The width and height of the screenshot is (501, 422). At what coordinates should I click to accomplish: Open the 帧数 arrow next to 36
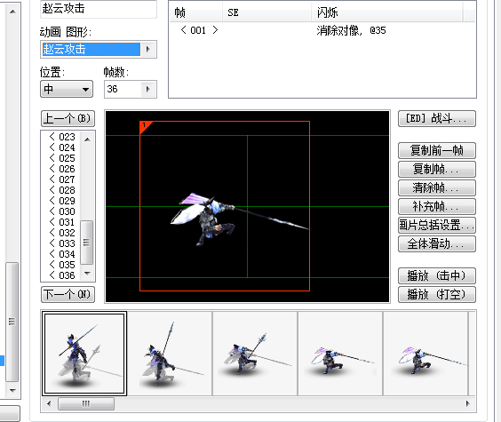click(x=148, y=89)
